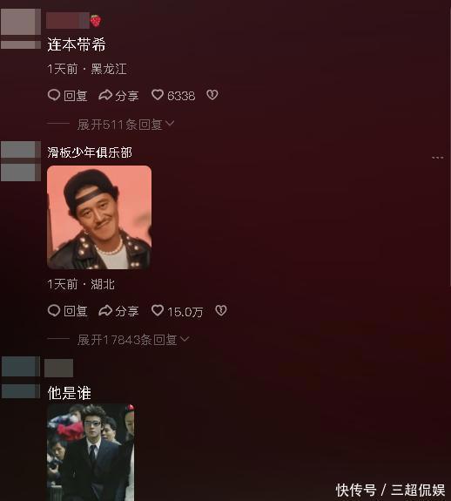Screen dimensions: 451x501
Task: Open the first commenter's blurred avatar
Action: coord(21,29)
